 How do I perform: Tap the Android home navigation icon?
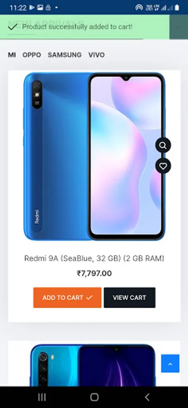click(94, 397)
